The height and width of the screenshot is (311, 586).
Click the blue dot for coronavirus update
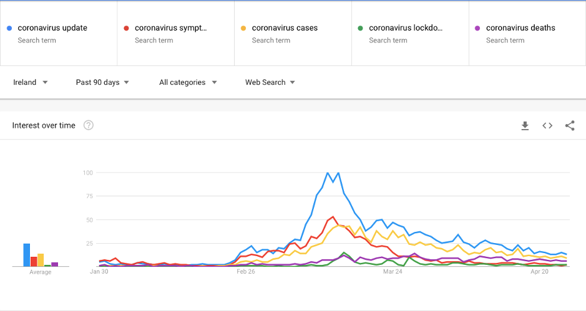9,28
